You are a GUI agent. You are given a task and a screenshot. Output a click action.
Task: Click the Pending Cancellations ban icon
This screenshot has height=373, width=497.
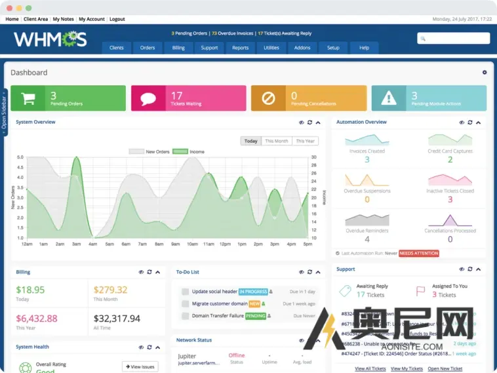tap(268, 98)
